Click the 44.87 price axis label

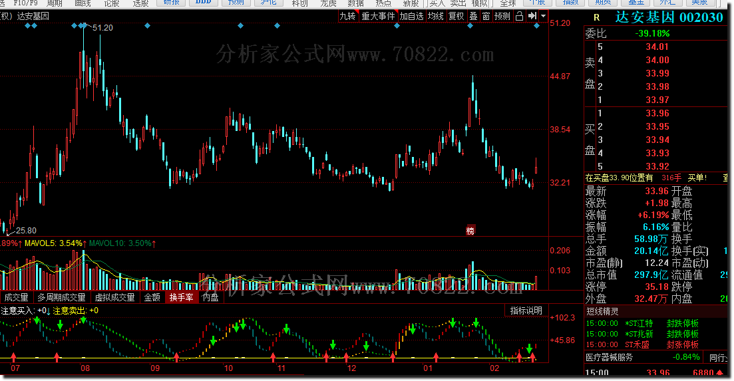(560, 76)
